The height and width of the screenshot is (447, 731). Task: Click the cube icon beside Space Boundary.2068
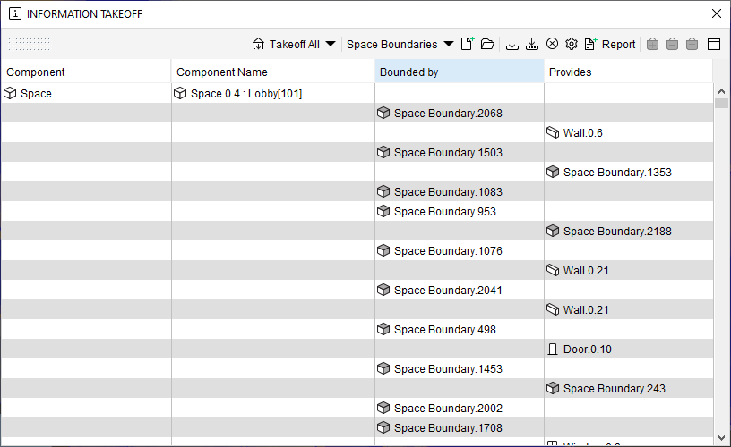[383, 113]
